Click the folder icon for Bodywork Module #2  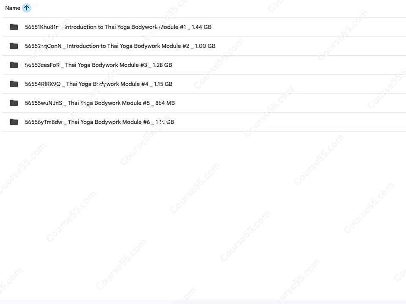tap(14, 46)
